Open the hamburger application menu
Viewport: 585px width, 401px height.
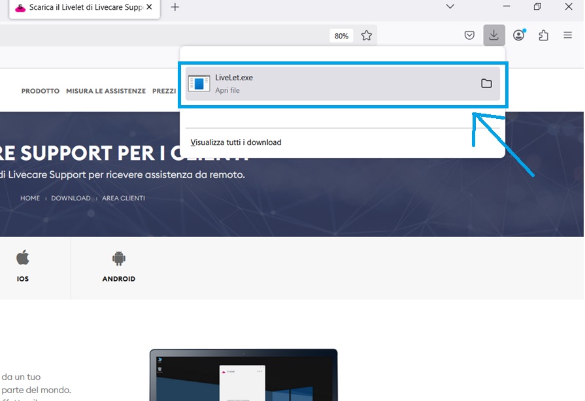click(567, 35)
